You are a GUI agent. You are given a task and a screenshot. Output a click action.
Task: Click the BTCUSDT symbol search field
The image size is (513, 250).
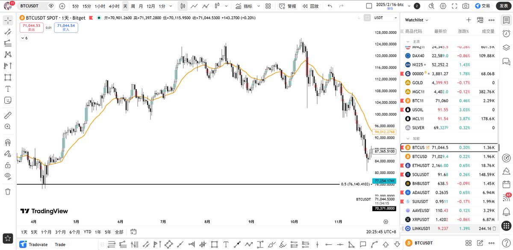click(36, 6)
